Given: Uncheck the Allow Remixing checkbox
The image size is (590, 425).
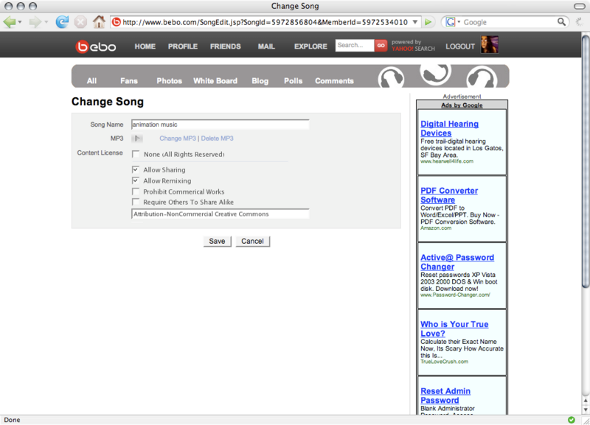Looking at the screenshot, I should 136,180.
